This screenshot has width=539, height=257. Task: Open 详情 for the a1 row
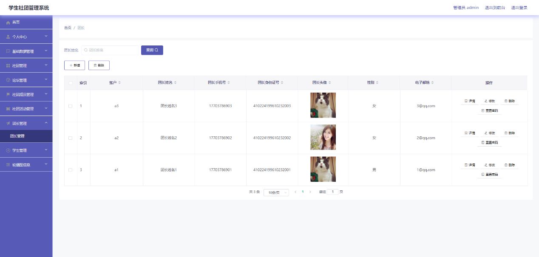pyautogui.click(x=470, y=165)
